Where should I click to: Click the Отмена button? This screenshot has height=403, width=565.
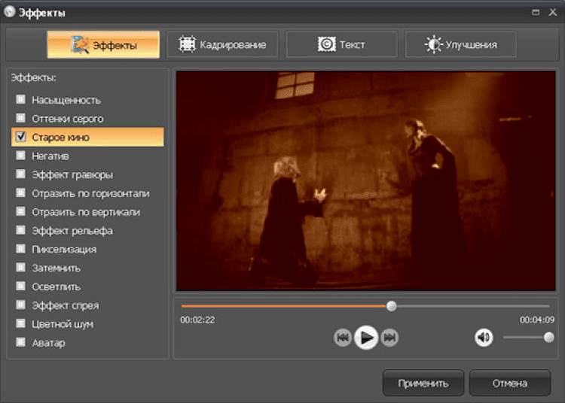pos(510,383)
